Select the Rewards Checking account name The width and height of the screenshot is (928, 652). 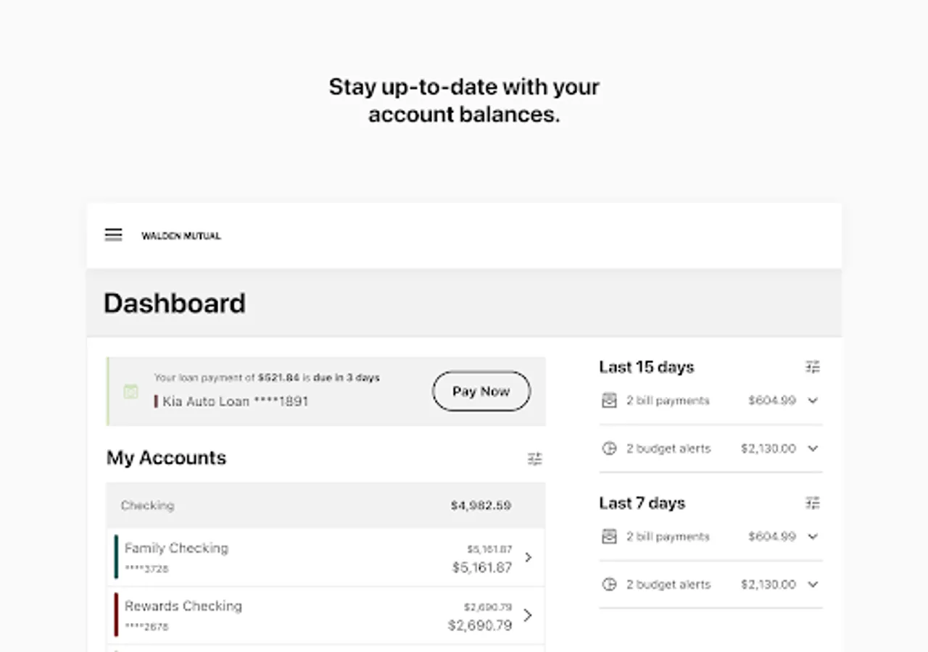[183, 606]
